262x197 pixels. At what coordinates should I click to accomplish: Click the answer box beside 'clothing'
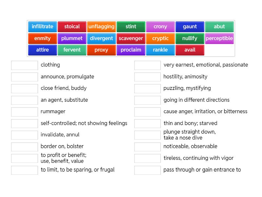point(25,65)
